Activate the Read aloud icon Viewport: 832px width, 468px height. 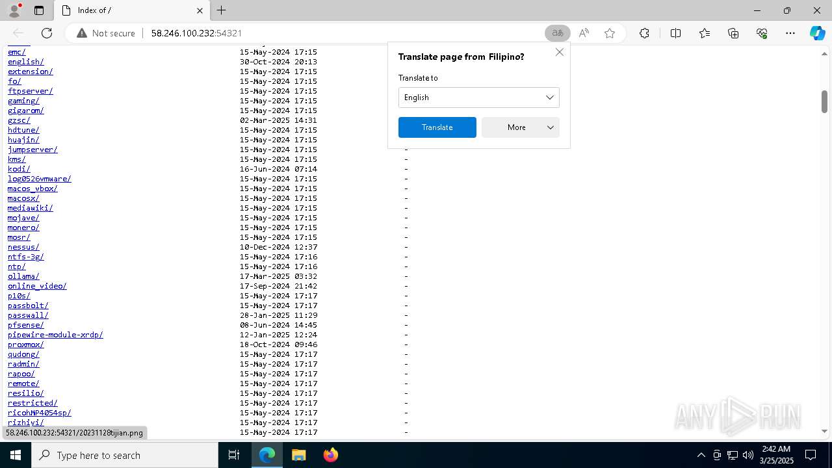pos(584,33)
